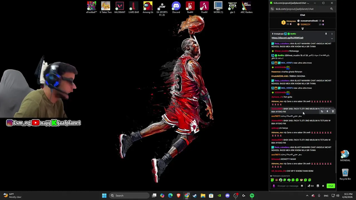The image size is (356, 200).
Task: Open the Among Us desktop shortcut
Action: tap(148, 7)
